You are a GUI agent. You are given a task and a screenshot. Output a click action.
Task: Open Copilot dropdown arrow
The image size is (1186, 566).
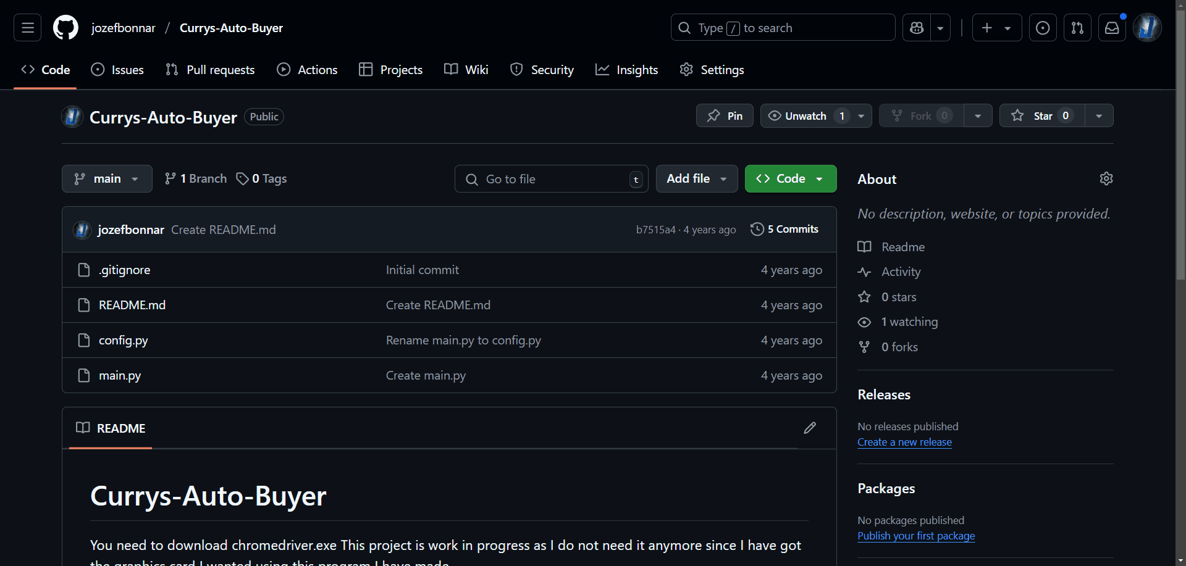pos(940,28)
